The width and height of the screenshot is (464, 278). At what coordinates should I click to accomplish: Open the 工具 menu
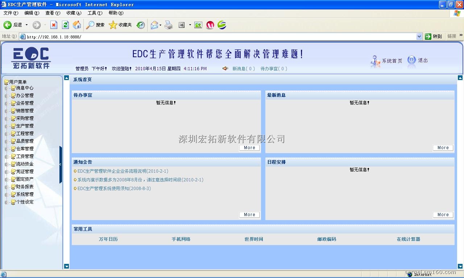pyautogui.click(x=95, y=13)
